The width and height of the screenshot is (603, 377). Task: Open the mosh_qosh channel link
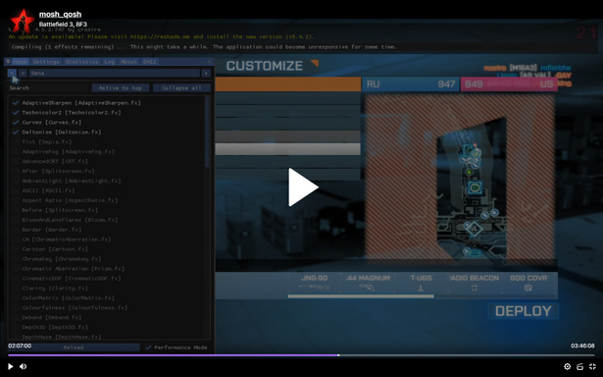[60, 15]
